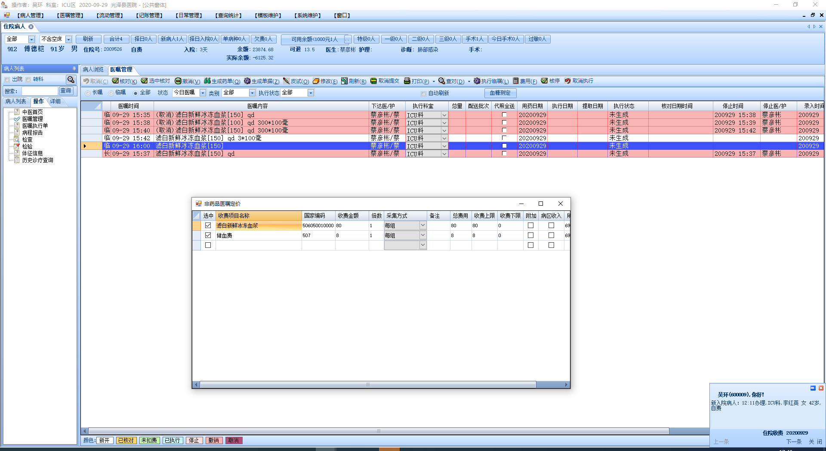Click the 已核对 yellow color legend swatch

coord(126,440)
